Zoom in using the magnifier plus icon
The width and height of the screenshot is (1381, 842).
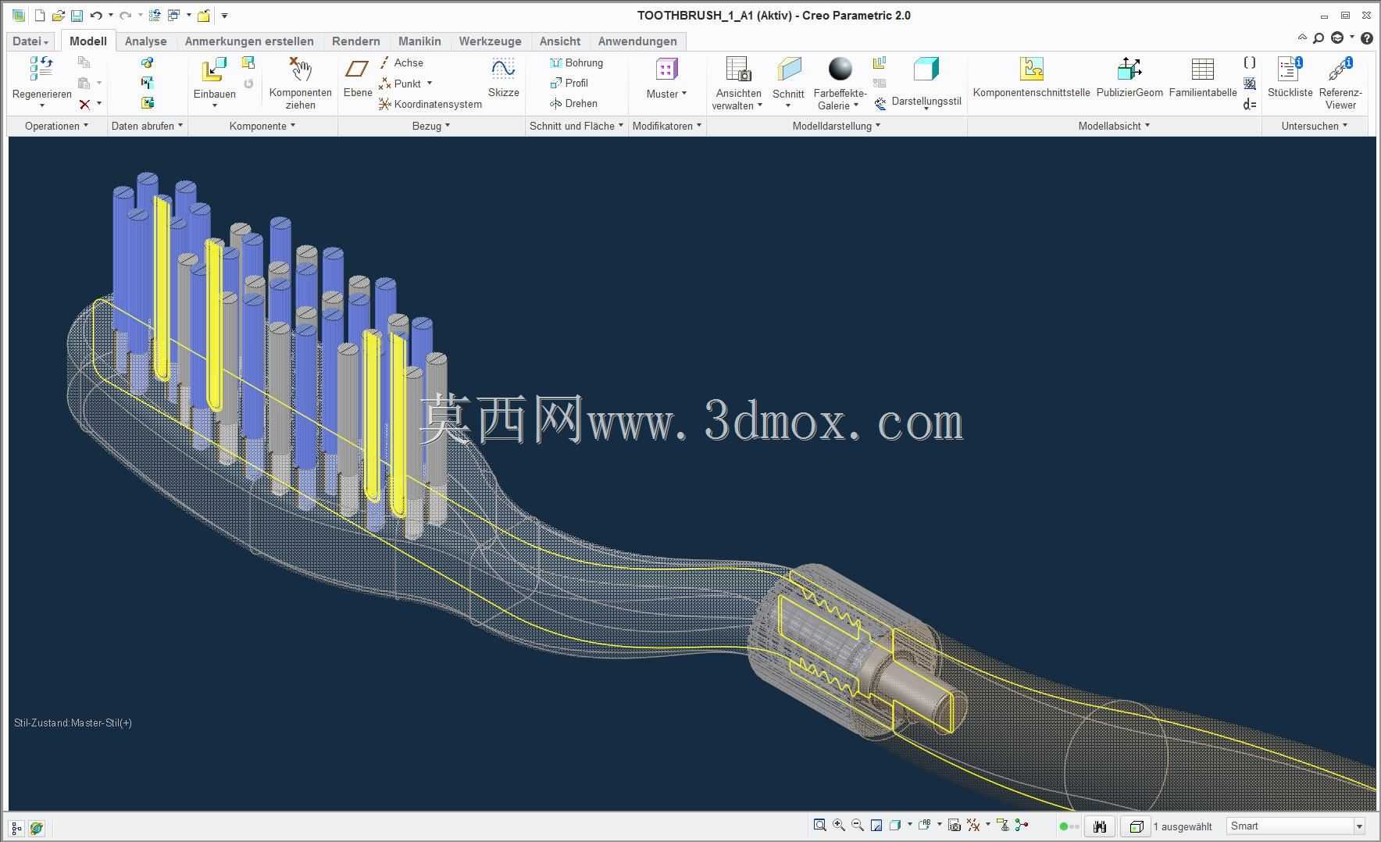point(839,825)
